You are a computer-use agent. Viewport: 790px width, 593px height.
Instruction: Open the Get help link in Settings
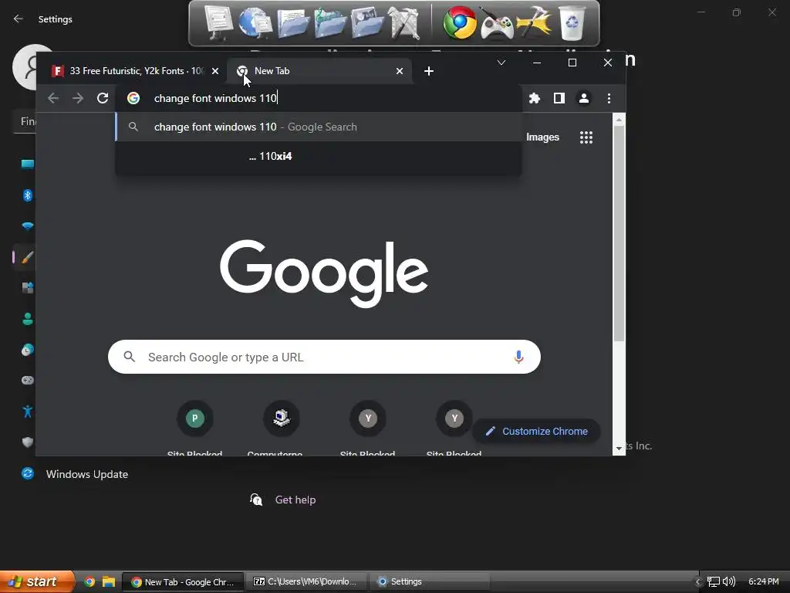click(x=295, y=500)
